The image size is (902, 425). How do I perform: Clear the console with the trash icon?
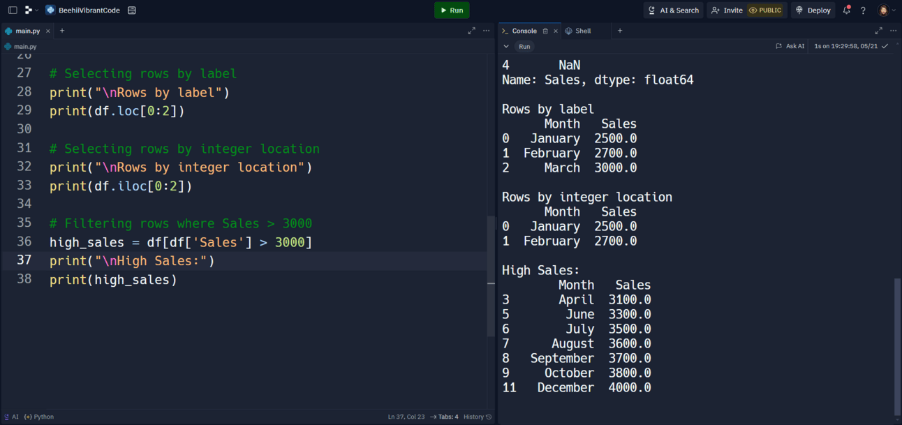click(545, 31)
